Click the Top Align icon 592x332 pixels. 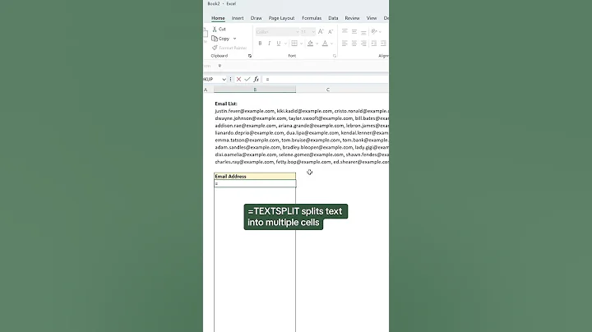click(345, 32)
